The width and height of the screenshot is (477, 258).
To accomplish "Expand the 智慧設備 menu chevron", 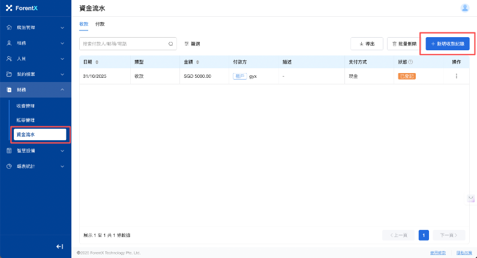I will point(62,151).
